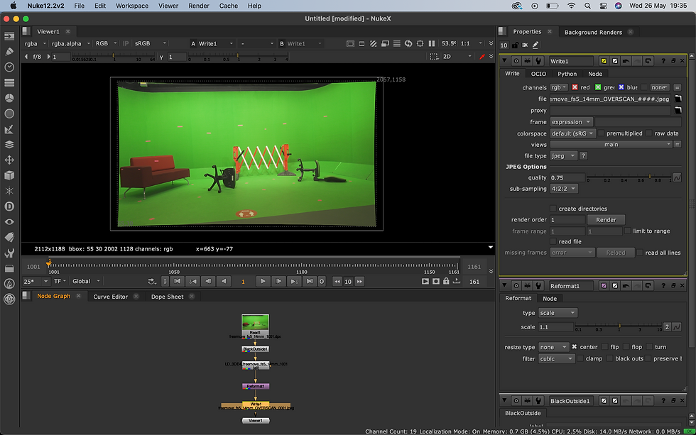
Task: Enable the flip checkbox
Action: coord(604,347)
